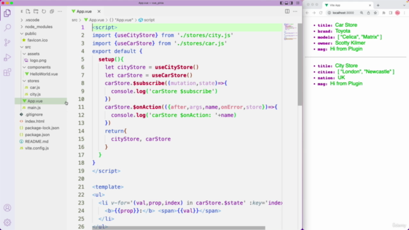Open logo.png in the file tree

tap(38, 60)
